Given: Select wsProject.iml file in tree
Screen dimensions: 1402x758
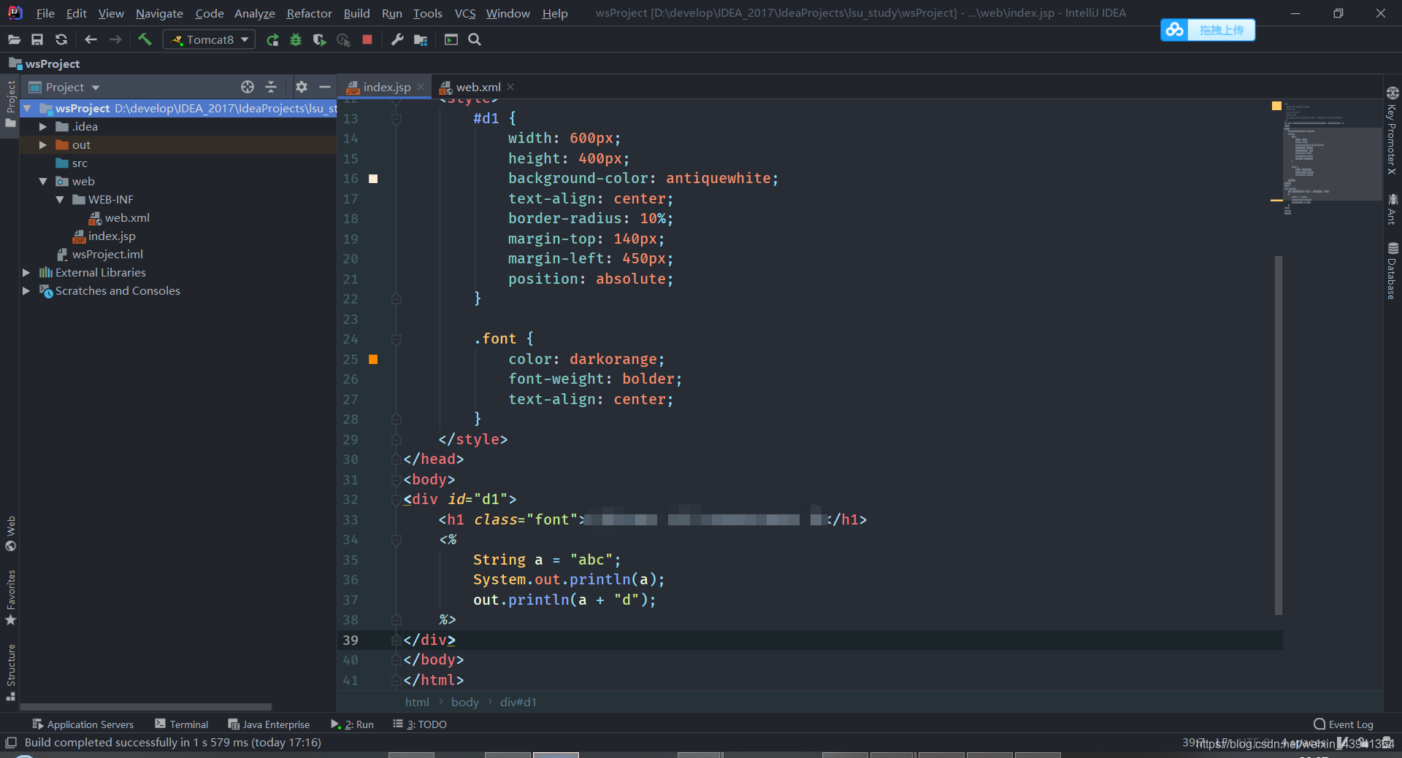Looking at the screenshot, I should pyautogui.click(x=107, y=254).
